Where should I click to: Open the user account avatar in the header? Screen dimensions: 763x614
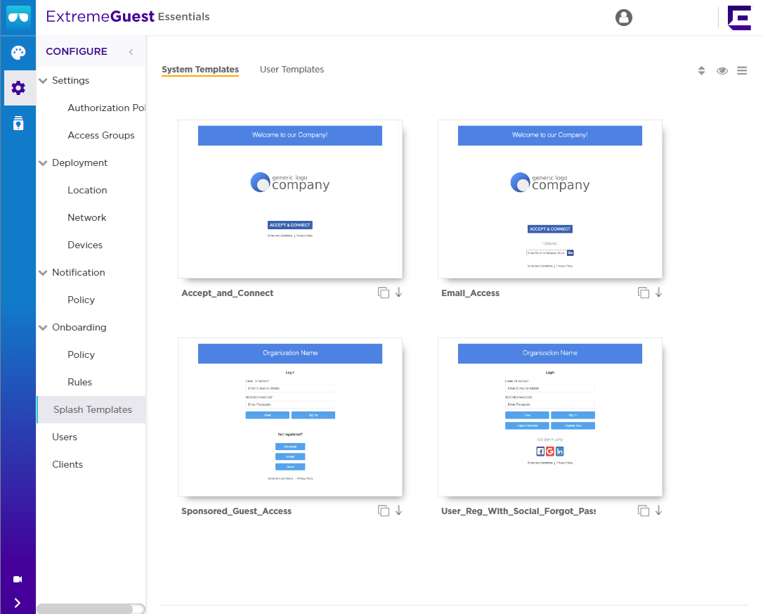click(x=624, y=18)
